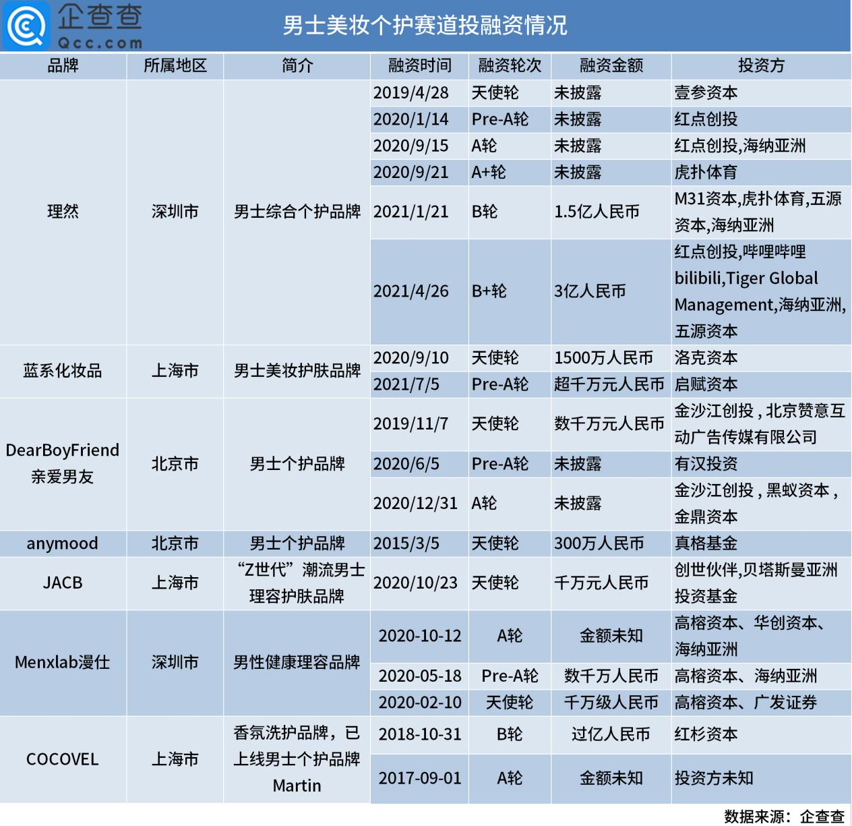Click the Qcc magnifier logo icon
Viewport: 852px width, 826px height.
pyautogui.click(x=26, y=26)
